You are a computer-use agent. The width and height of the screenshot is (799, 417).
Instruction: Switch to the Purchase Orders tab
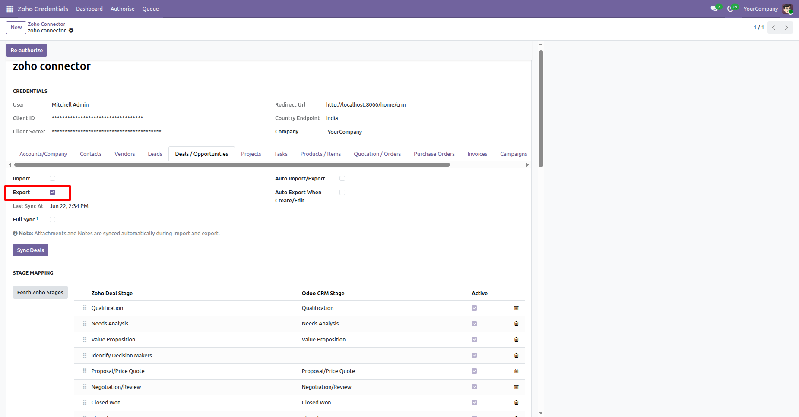(434, 154)
